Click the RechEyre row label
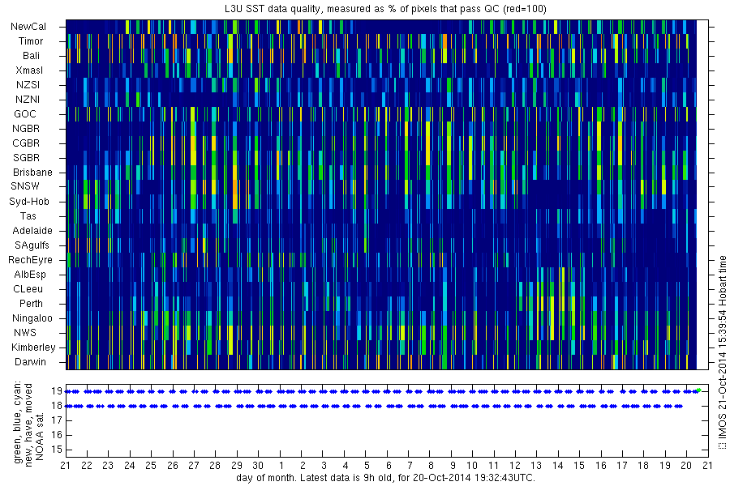 pyautogui.click(x=30, y=259)
